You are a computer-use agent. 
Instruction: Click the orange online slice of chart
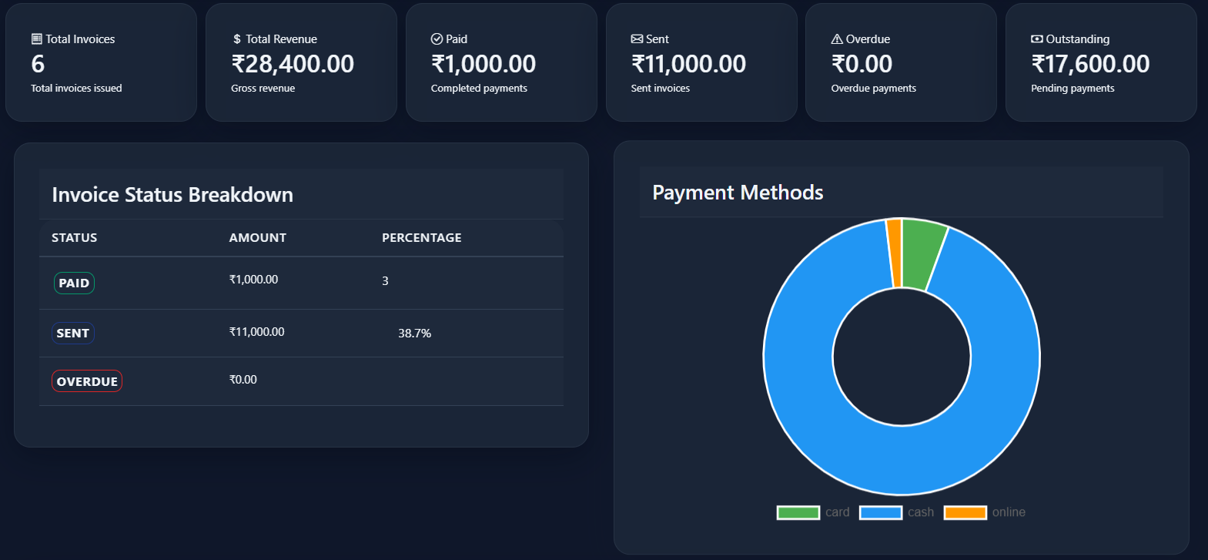(895, 253)
